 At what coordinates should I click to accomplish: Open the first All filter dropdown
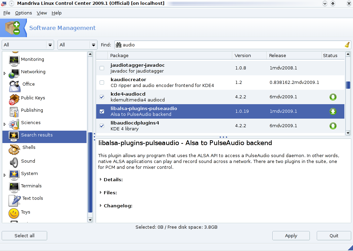click(28, 45)
